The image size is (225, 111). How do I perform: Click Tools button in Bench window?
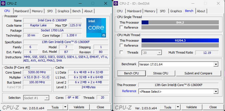click(x=168, y=107)
